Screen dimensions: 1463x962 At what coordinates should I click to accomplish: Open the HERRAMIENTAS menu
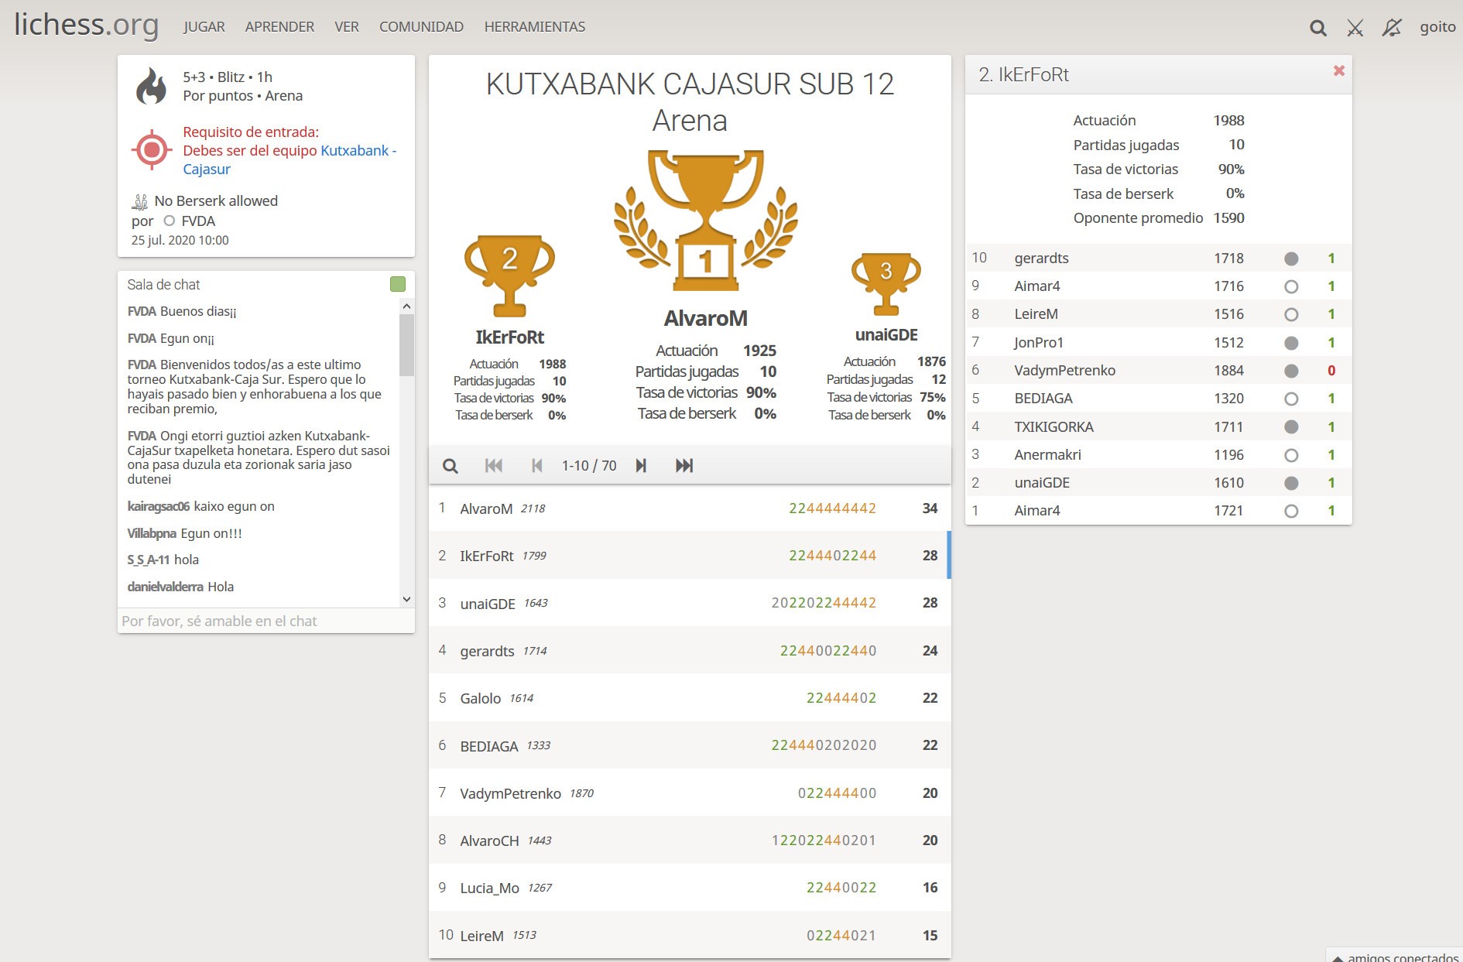point(534,27)
